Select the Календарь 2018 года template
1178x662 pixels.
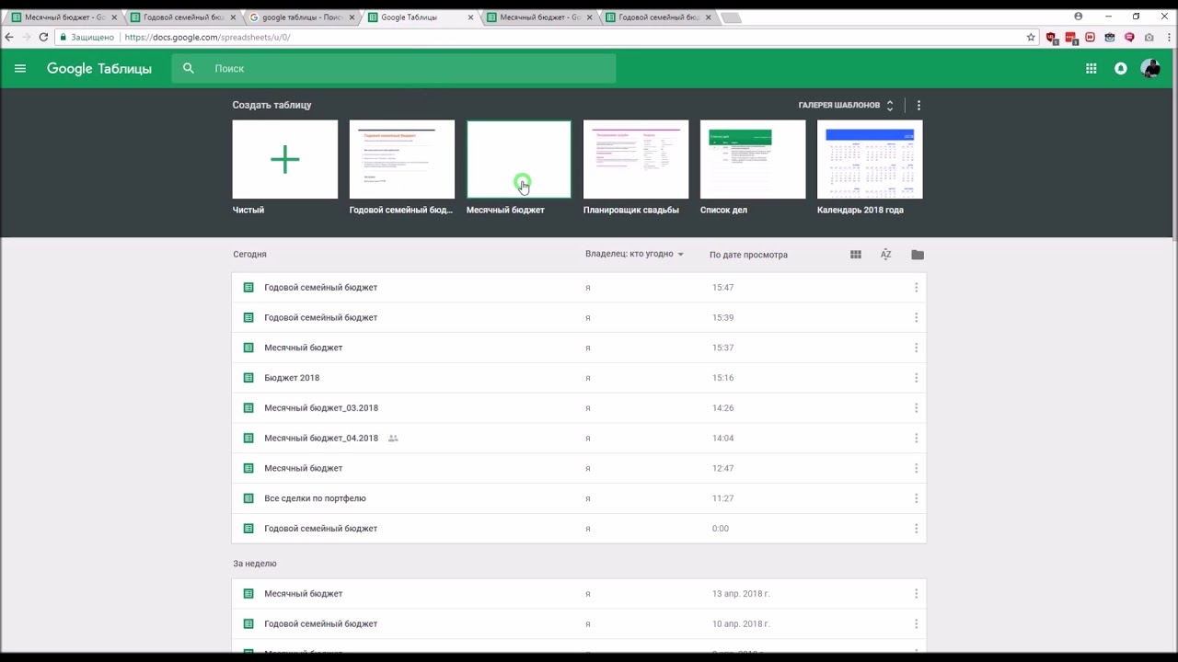(869, 159)
